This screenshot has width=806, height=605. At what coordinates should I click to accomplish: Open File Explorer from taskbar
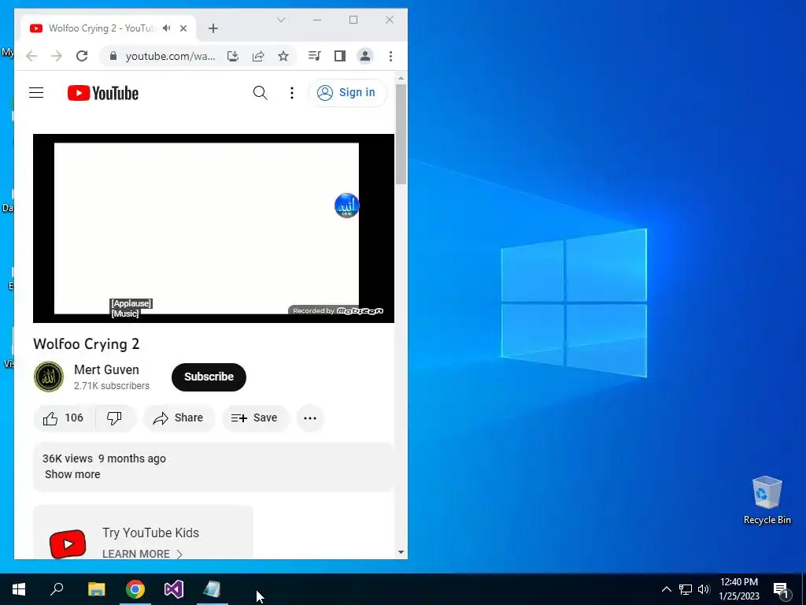click(96, 589)
